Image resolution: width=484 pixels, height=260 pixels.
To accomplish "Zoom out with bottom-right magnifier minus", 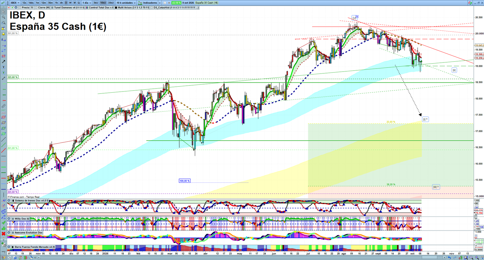I will point(471,258).
